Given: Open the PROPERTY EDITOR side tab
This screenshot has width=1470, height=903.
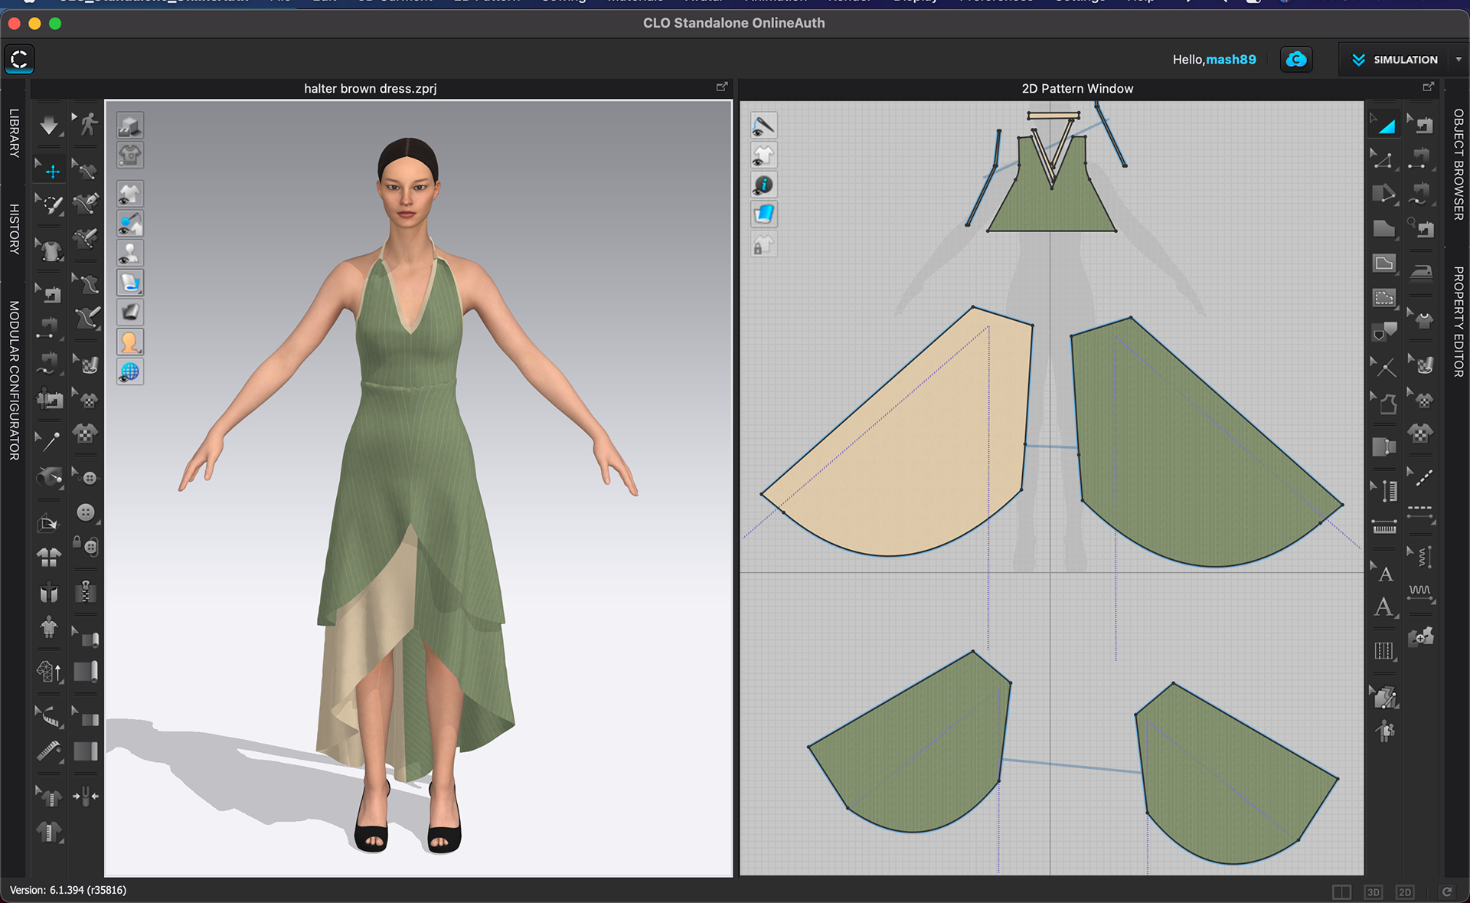Looking at the screenshot, I should [1458, 322].
